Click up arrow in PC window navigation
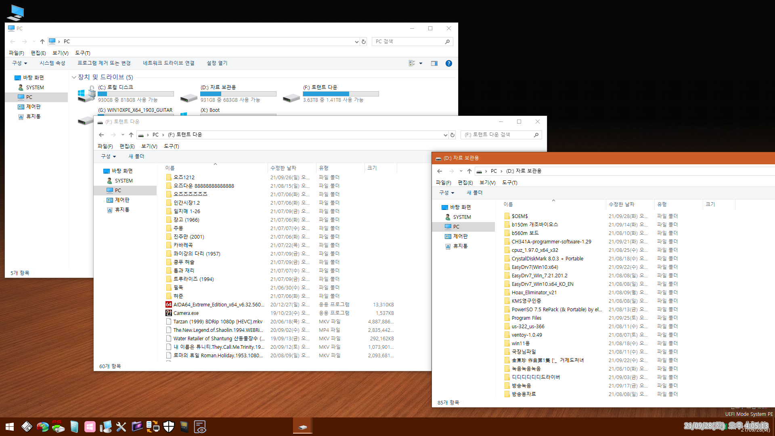This screenshot has width=775, height=436. point(42,42)
